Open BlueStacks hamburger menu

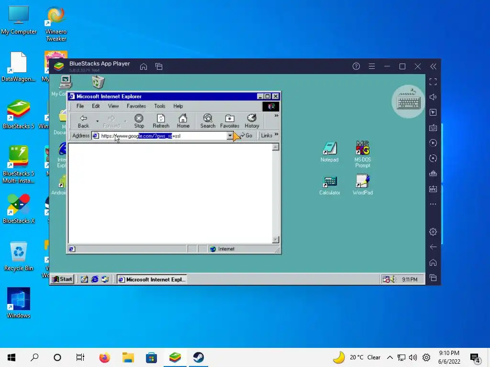(x=371, y=66)
